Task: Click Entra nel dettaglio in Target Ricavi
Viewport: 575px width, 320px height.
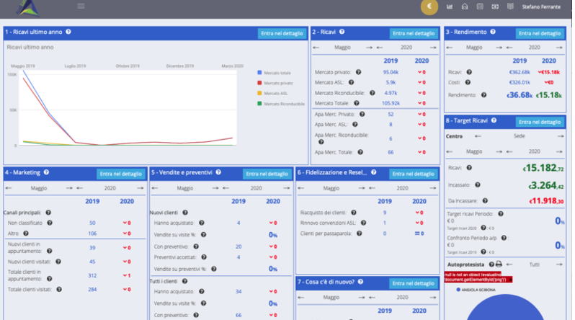Action: pos(540,123)
